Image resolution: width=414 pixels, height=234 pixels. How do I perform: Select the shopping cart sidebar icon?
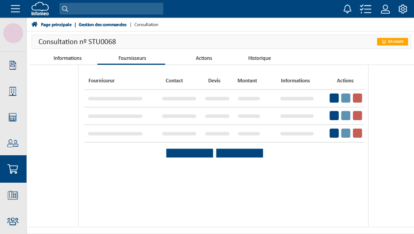tap(13, 169)
